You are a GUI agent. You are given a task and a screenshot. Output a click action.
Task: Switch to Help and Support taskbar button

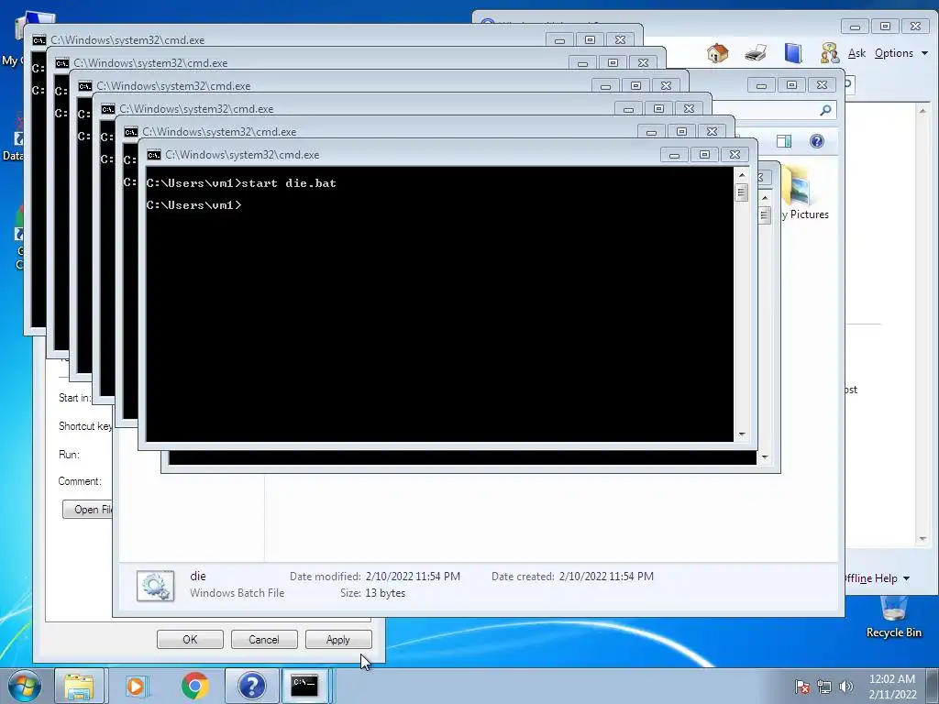(x=251, y=686)
